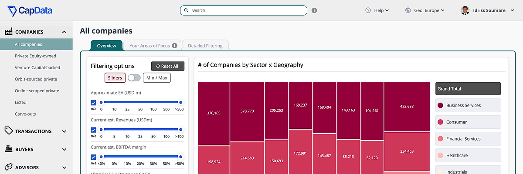The image size is (523, 174).
Task: Click the EBITDA margin slider left handle
Action: tap(101, 157)
